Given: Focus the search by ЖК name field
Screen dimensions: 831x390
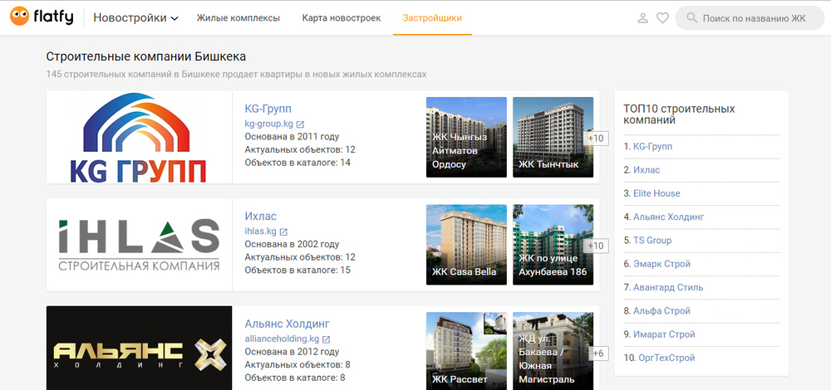Looking at the screenshot, I should (x=754, y=18).
